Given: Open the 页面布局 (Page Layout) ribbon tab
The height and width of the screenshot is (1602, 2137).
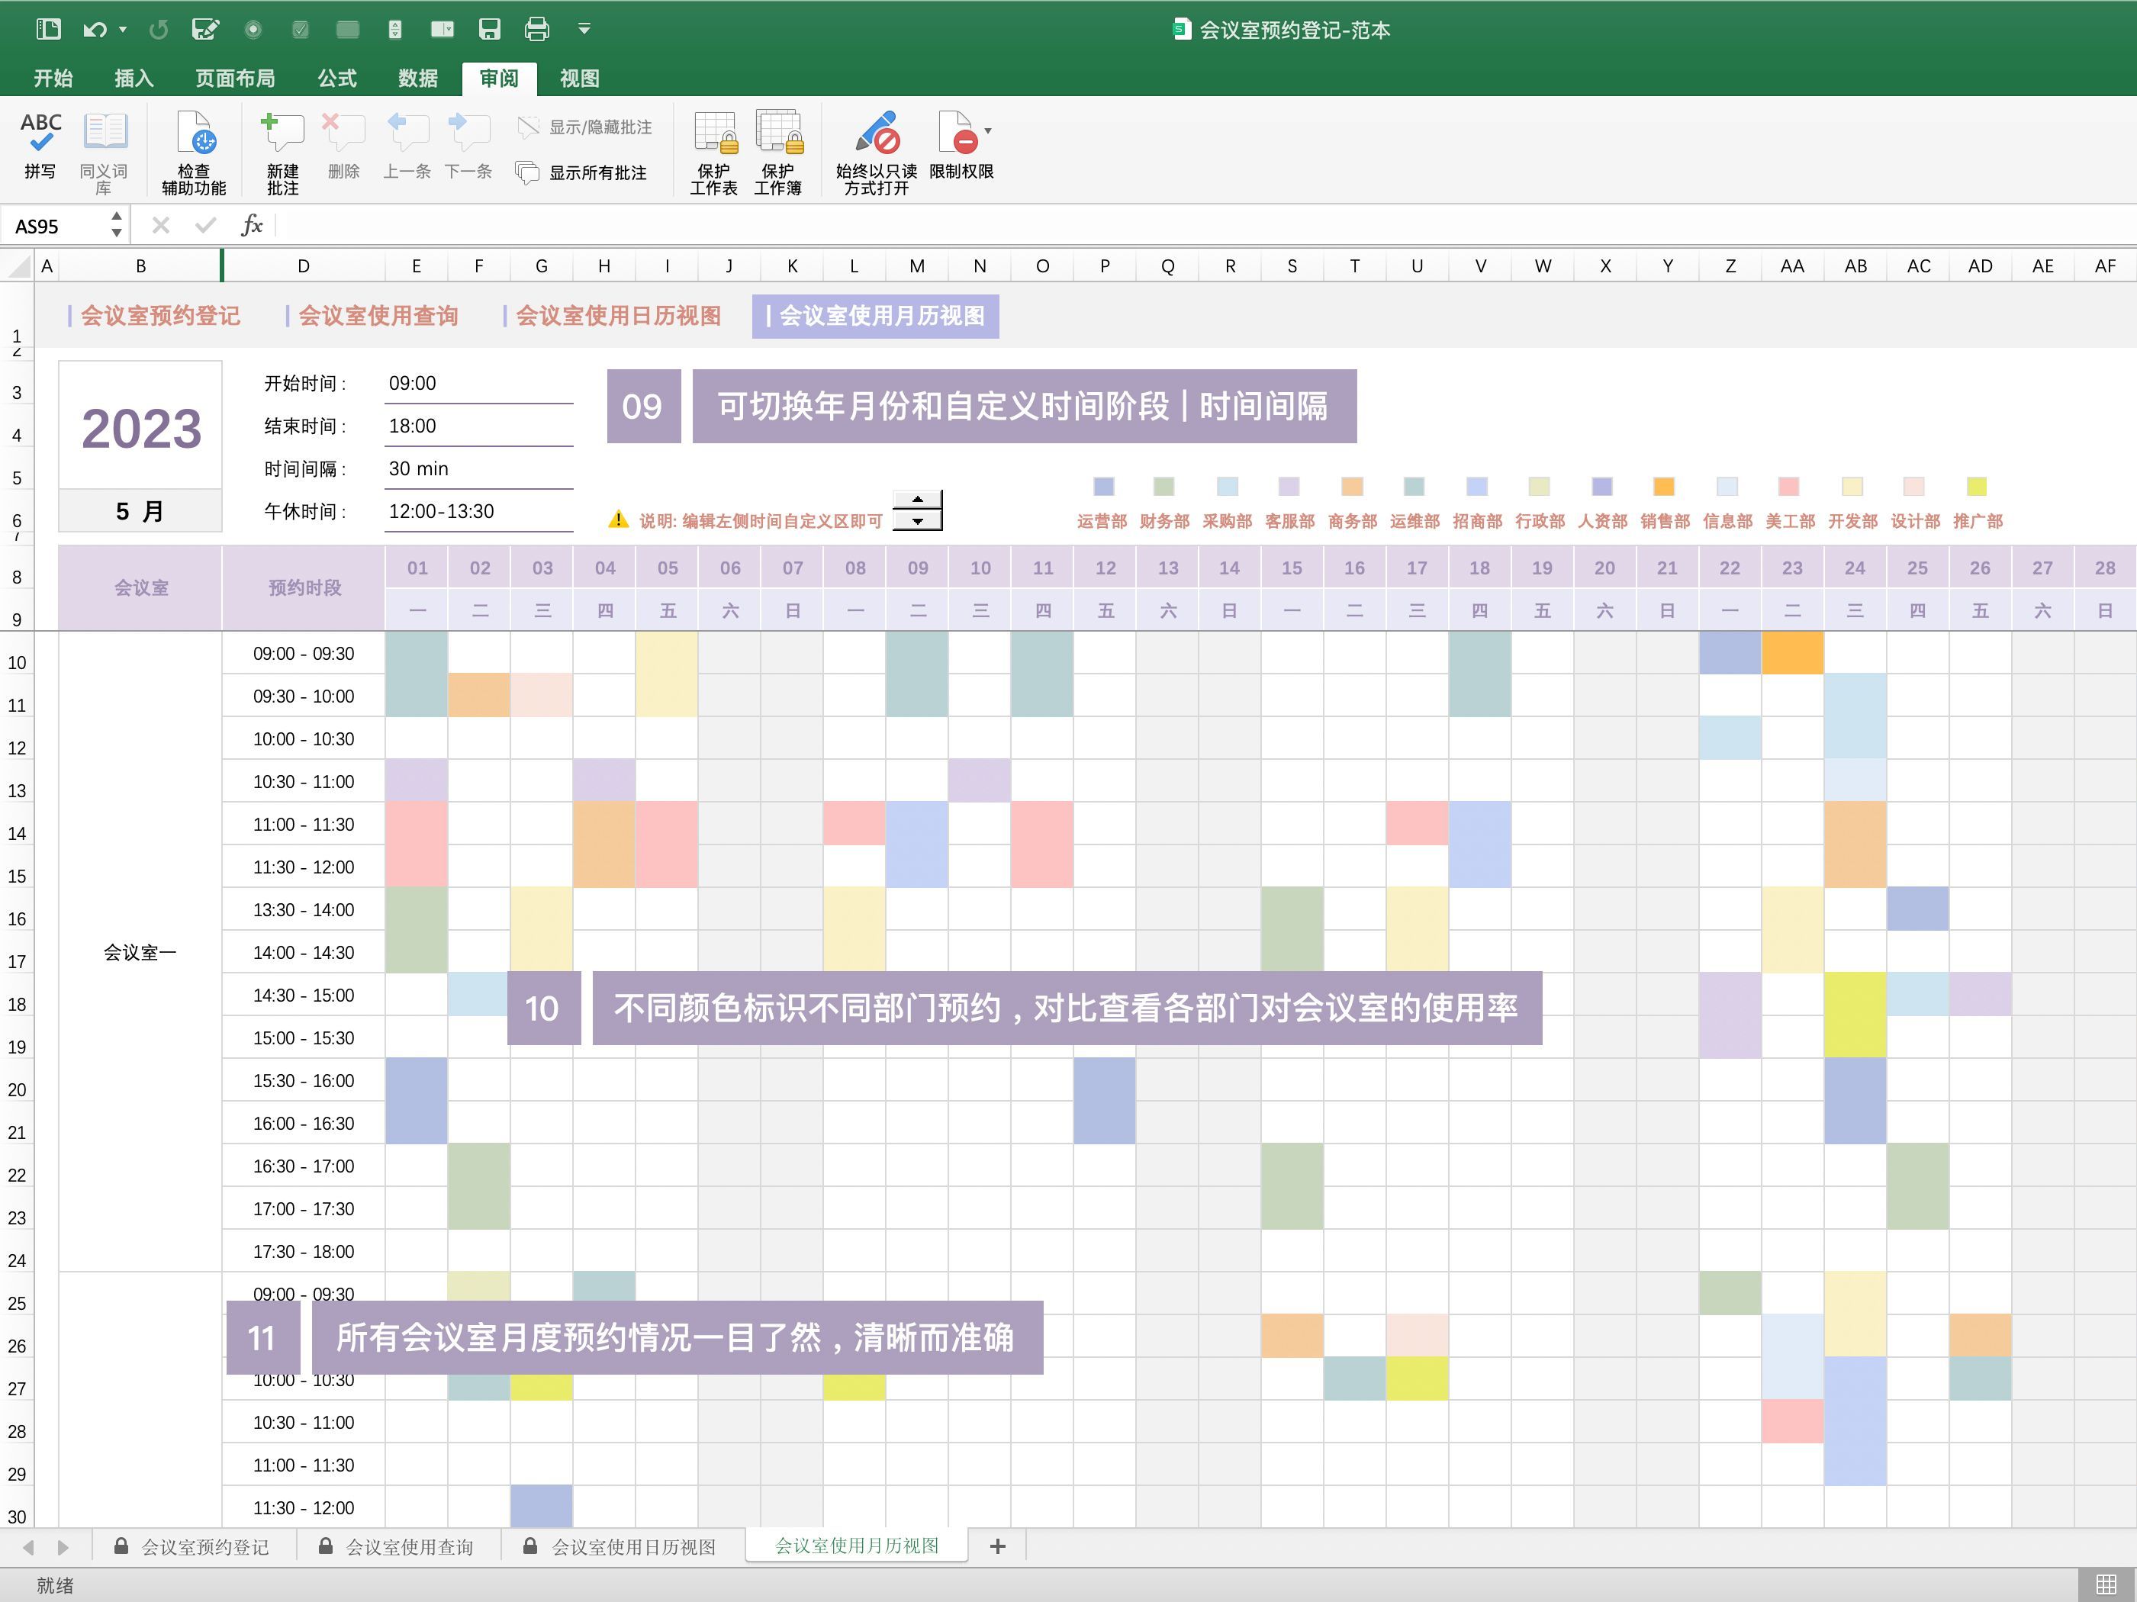Looking at the screenshot, I should (235, 79).
